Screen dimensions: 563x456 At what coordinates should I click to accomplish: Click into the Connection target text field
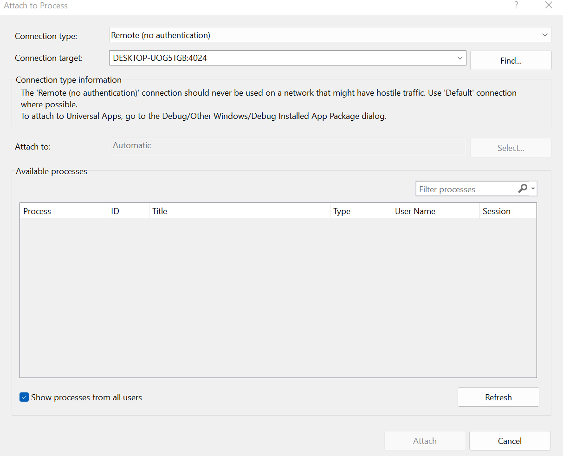click(278, 58)
